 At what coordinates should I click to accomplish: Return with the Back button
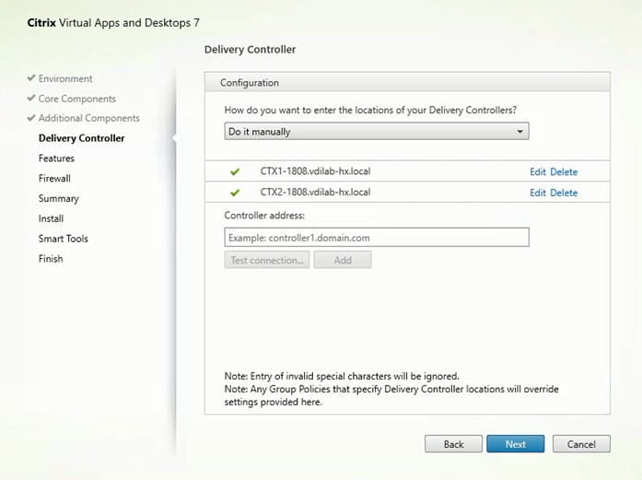(453, 444)
